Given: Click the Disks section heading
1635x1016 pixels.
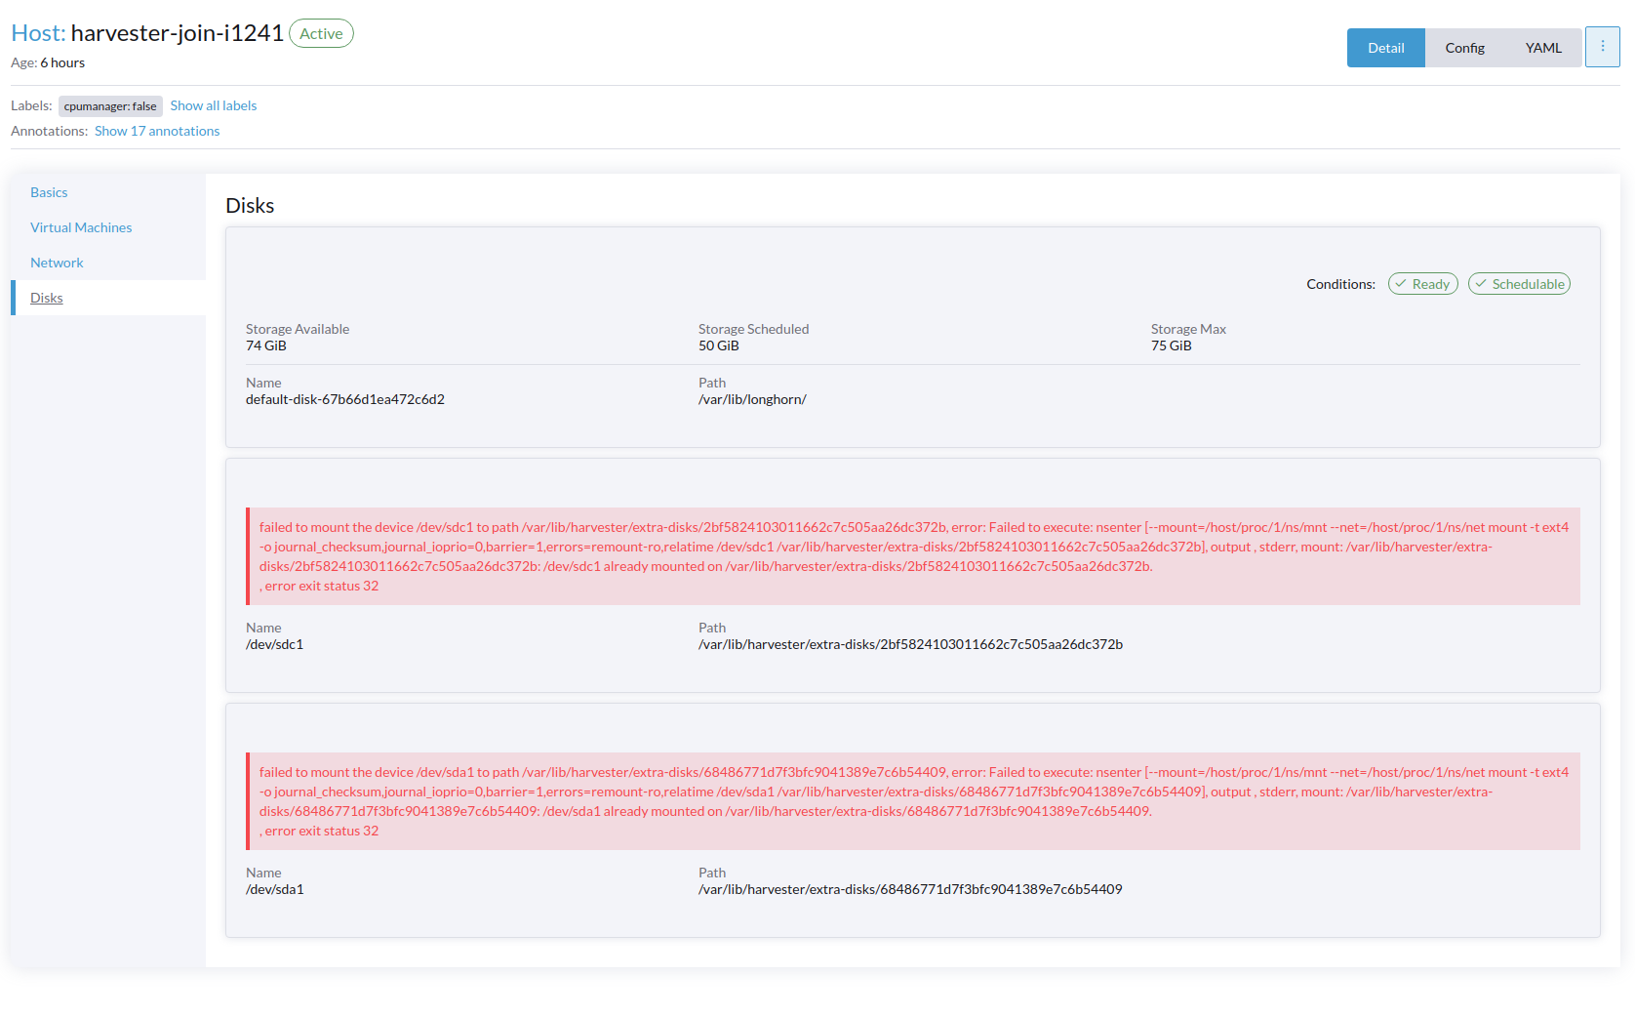Looking at the screenshot, I should 250,205.
